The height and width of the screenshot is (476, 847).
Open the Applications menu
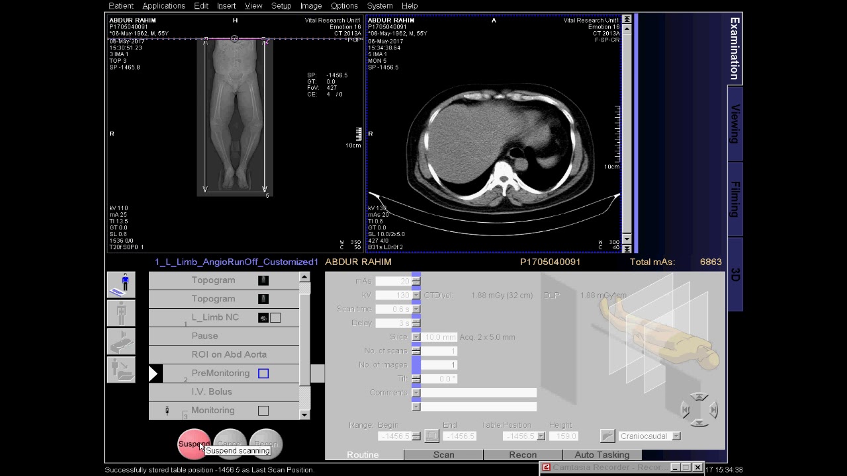coord(163,6)
